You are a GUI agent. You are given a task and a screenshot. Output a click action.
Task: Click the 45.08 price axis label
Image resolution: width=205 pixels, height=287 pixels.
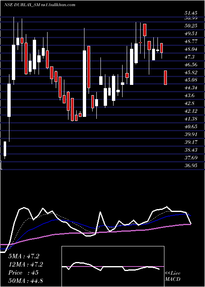pyautogui.click(x=191, y=80)
